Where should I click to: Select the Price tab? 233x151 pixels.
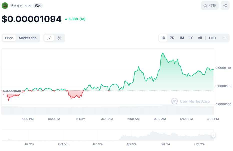click(x=9, y=38)
